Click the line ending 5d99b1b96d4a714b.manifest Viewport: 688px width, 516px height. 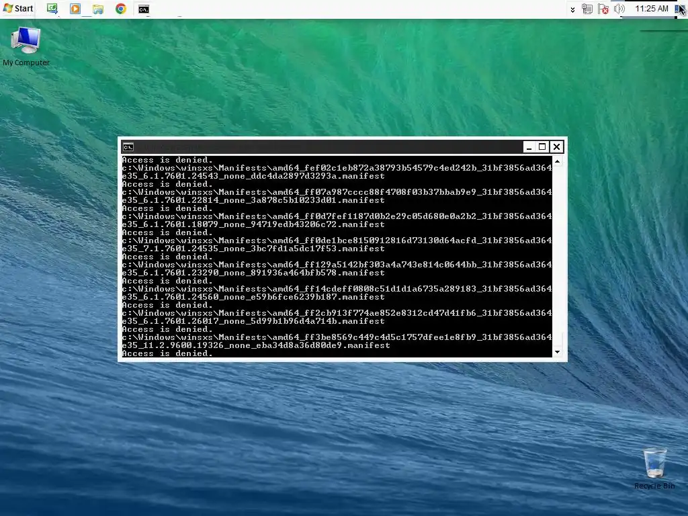coord(253,321)
